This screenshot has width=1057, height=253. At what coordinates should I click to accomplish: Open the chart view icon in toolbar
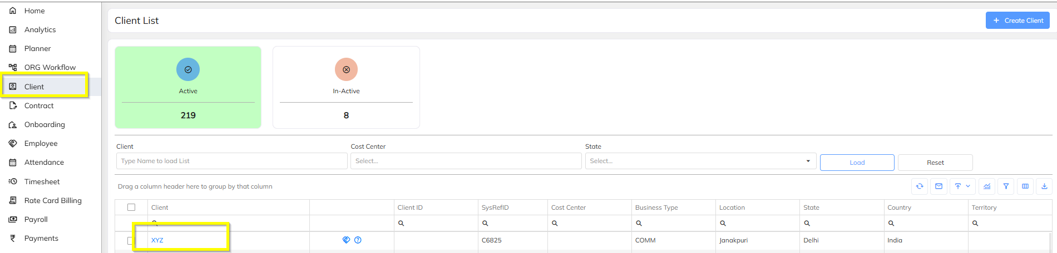987,186
